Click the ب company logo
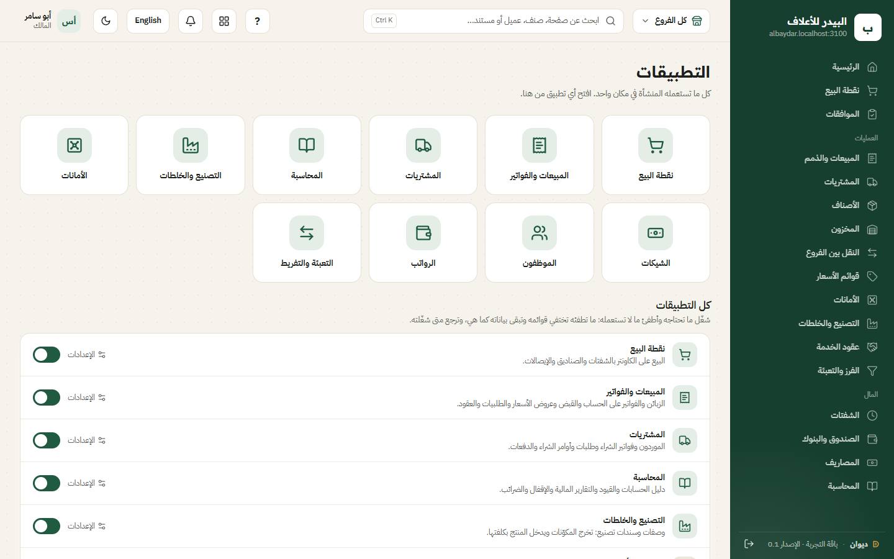 (x=868, y=27)
